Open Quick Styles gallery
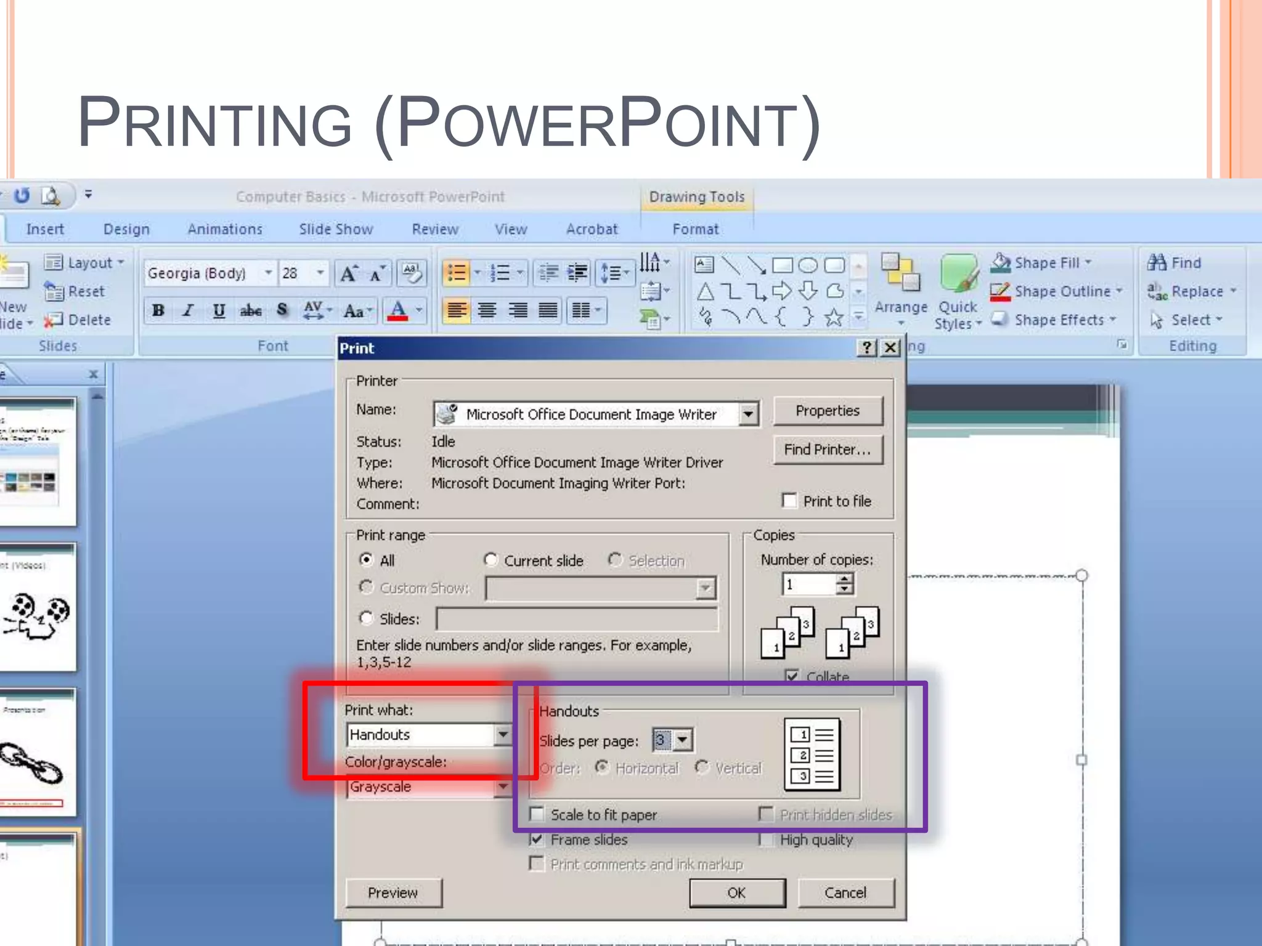1262x946 pixels. tap(958, 291)
